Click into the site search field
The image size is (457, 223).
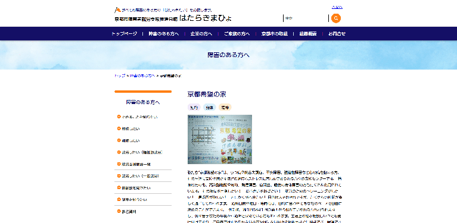pyautogui.click(x=306, y=18)
